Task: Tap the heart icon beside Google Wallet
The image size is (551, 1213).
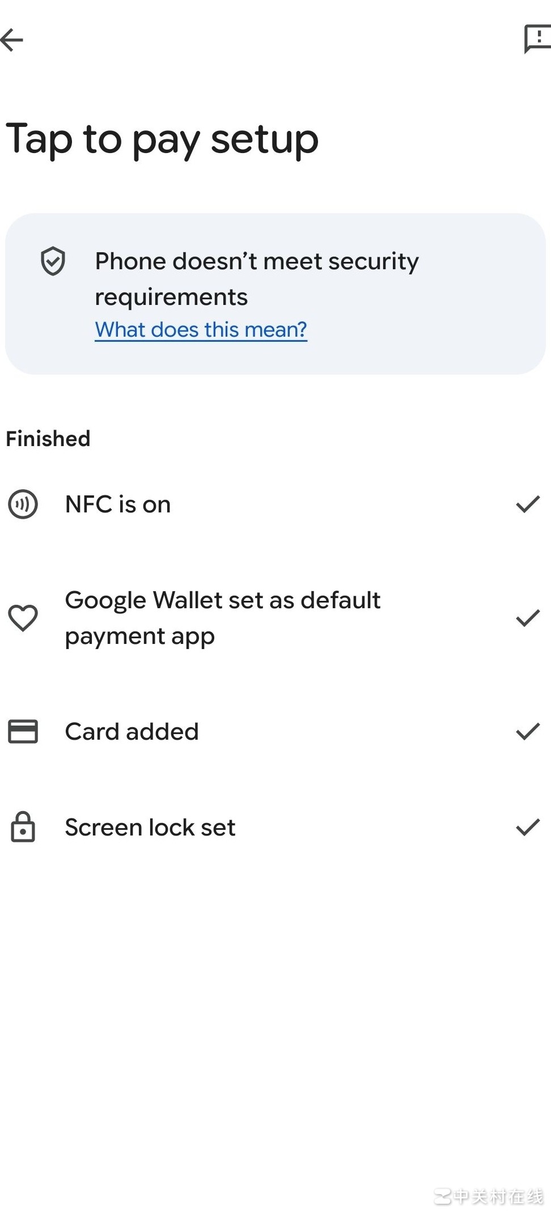Action: click(23, 618)
